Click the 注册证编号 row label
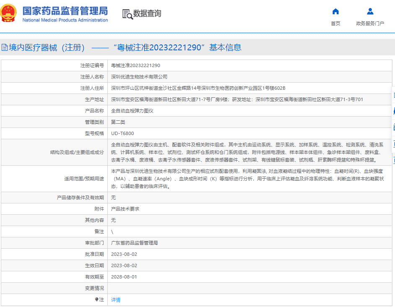Viewport: 395px width, 307px height. coord(92,65)
